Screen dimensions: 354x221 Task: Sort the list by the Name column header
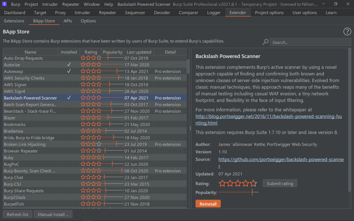tap(30, 52)
